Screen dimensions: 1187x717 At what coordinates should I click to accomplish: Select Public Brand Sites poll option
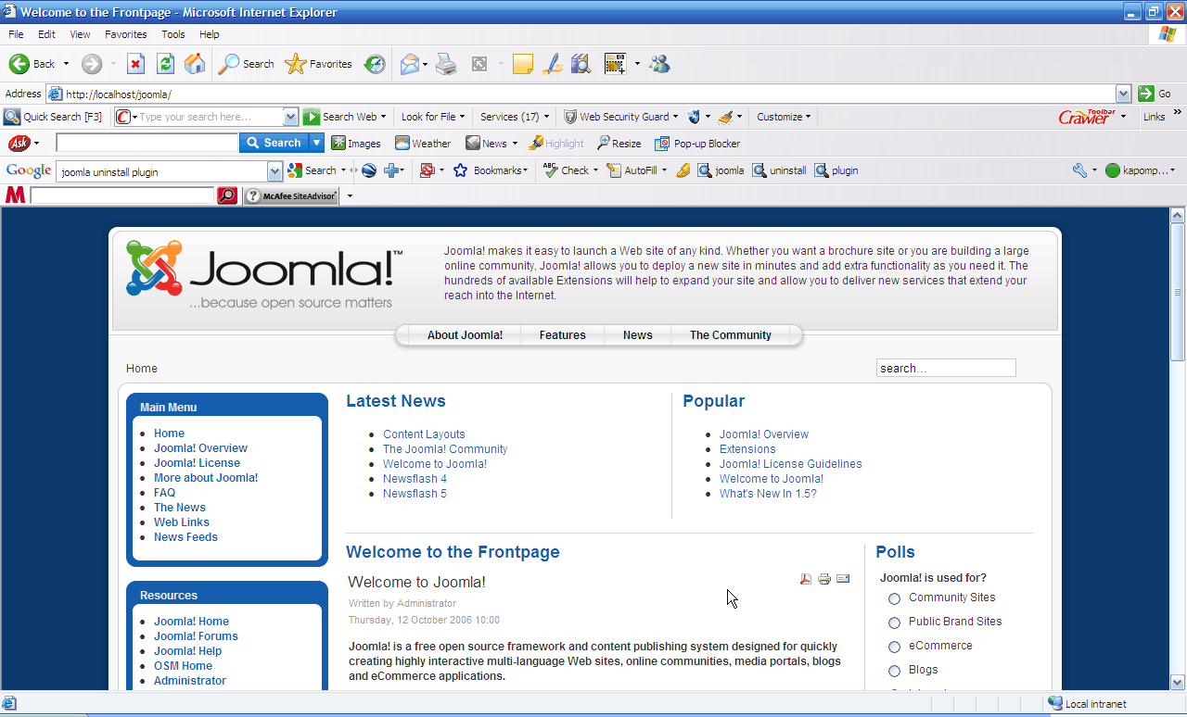coord(894,623)
